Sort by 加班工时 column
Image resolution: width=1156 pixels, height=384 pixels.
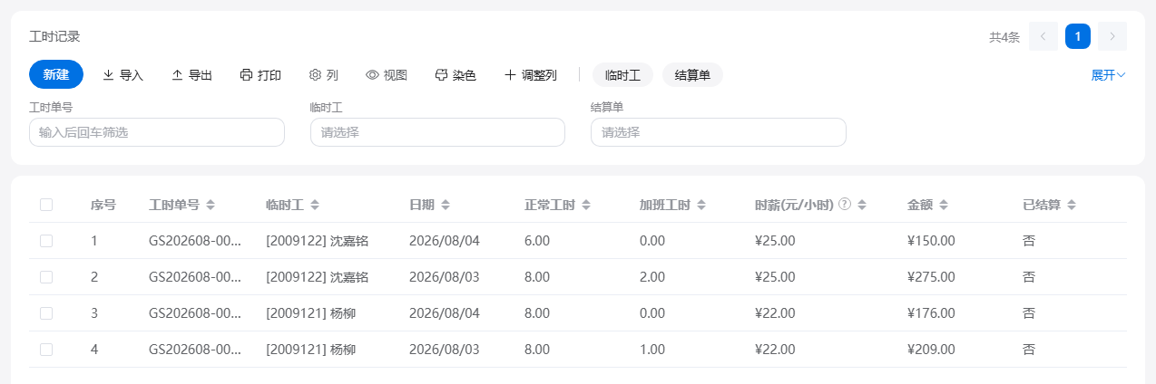701,205
